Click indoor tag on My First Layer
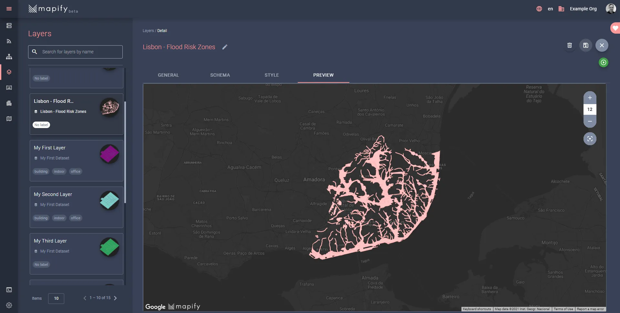 pos(59,171)
